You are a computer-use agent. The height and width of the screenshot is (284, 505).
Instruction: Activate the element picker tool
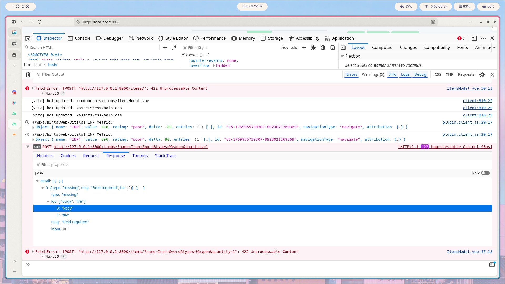point(27,38)
